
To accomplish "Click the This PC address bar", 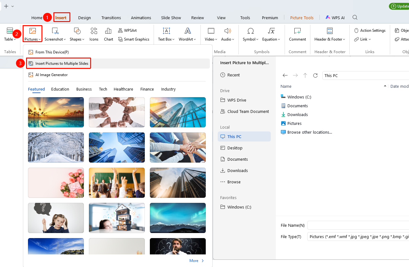I will click(x=366, y=75).
